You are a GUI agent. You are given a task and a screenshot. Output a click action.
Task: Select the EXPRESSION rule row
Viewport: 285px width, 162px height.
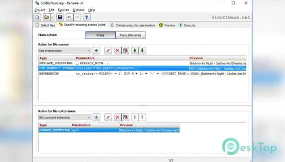tap(142, 74)
